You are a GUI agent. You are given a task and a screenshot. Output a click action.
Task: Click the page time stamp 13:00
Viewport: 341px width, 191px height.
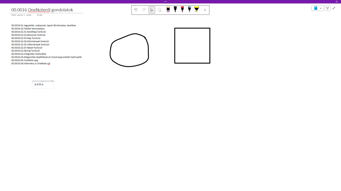point(39,15)
